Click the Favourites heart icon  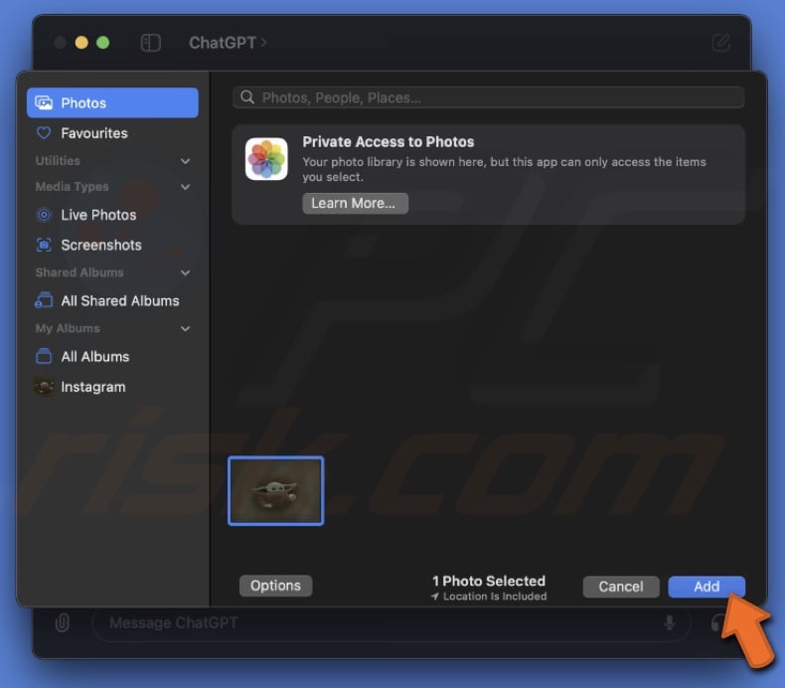[x=44, y=133]
